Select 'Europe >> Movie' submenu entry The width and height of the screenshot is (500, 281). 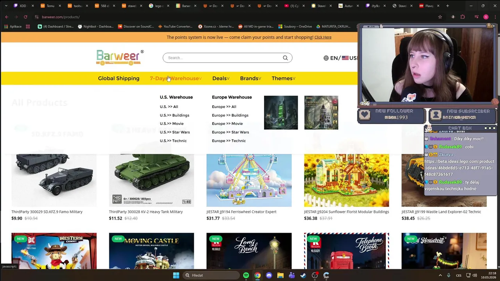coord(227,124)
